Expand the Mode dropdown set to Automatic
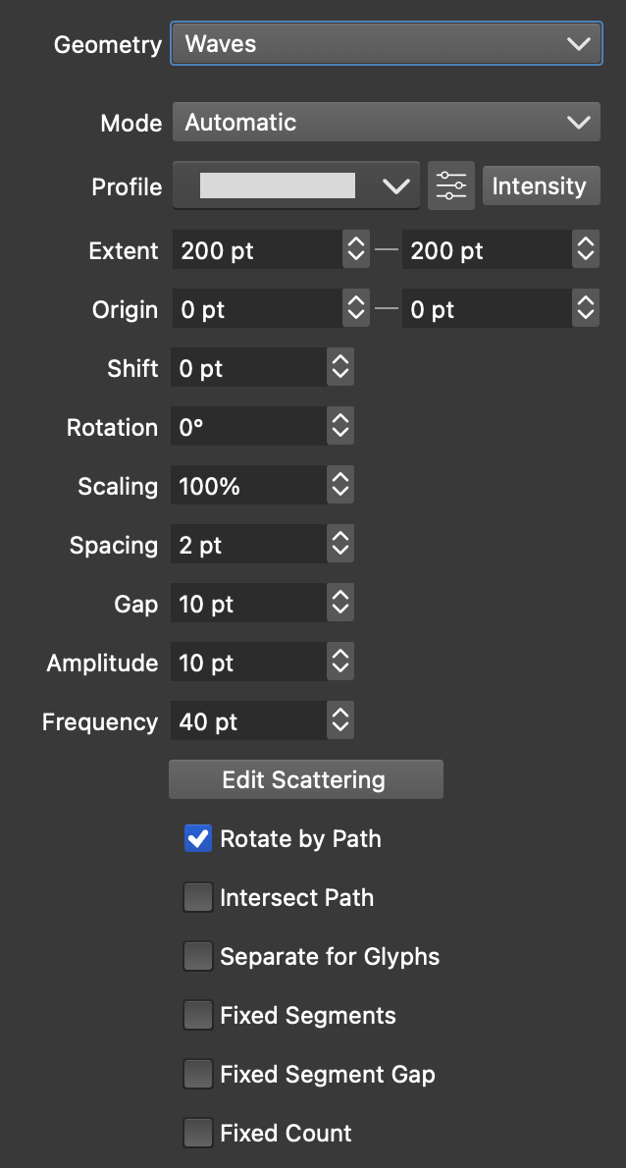 pos(386,123)
